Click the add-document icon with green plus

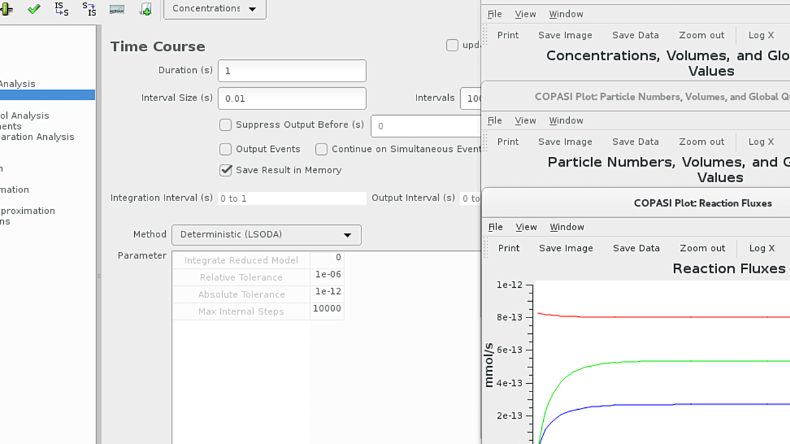tap(146, 9)
